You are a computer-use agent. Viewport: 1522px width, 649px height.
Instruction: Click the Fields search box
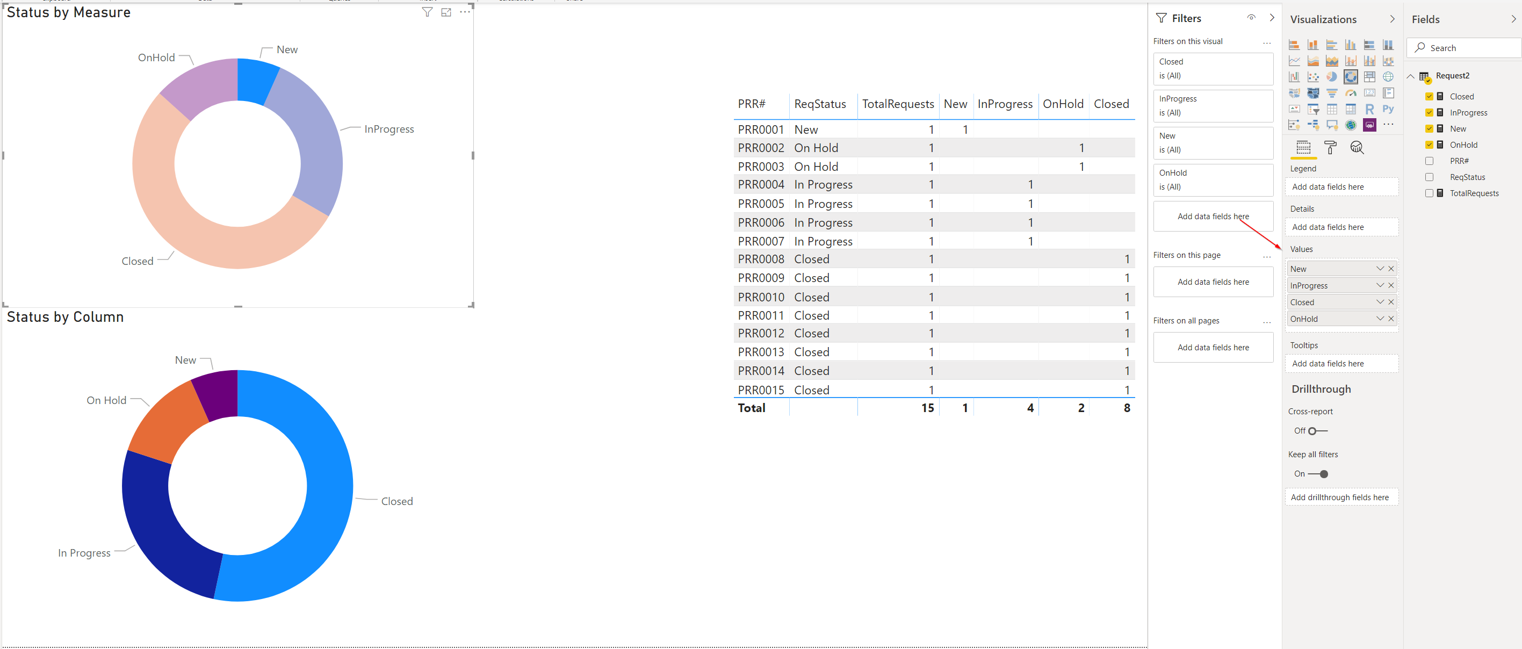1464,48
